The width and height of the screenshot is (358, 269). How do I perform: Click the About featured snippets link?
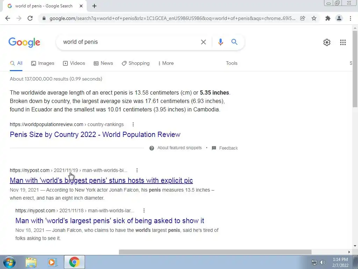[x=179, y=148]
